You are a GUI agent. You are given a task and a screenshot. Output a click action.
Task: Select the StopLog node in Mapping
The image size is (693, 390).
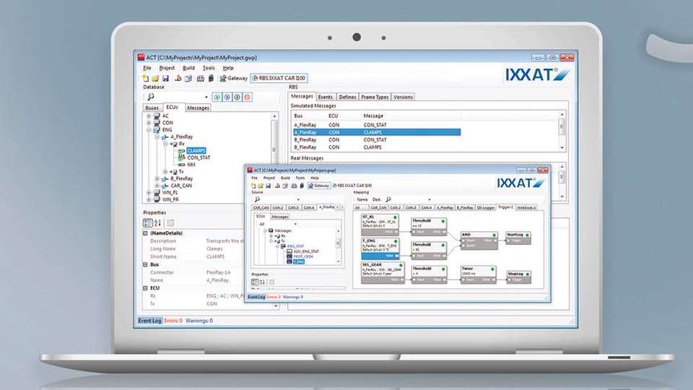click(518, 277)
